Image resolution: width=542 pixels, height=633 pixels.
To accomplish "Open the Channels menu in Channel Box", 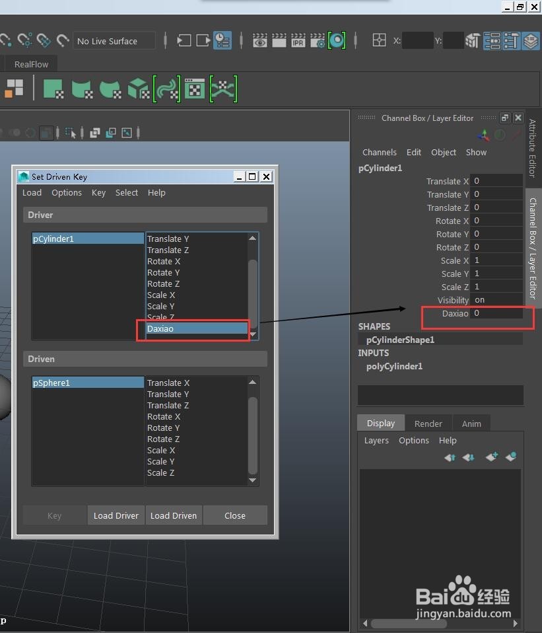I will [379, 152].
